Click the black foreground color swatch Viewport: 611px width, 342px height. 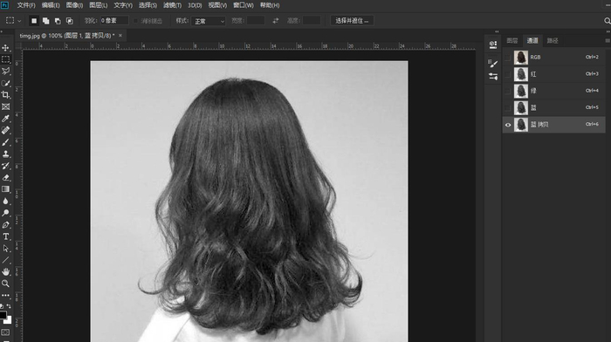(x=3, y=314)
